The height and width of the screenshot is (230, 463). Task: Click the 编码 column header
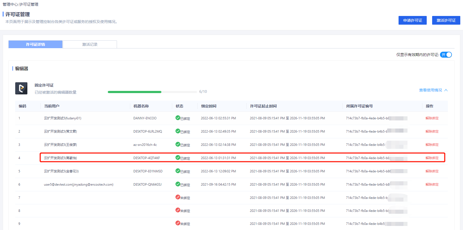22,106
